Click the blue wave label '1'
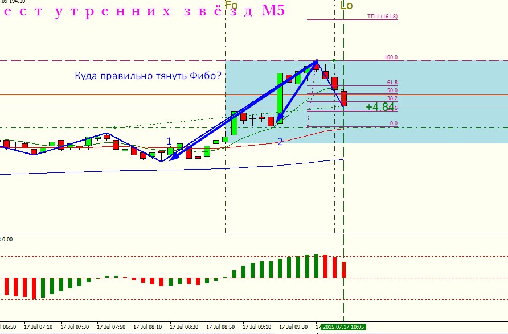The height and width of the screenshot is (334, 508). (x=169, y=141)
